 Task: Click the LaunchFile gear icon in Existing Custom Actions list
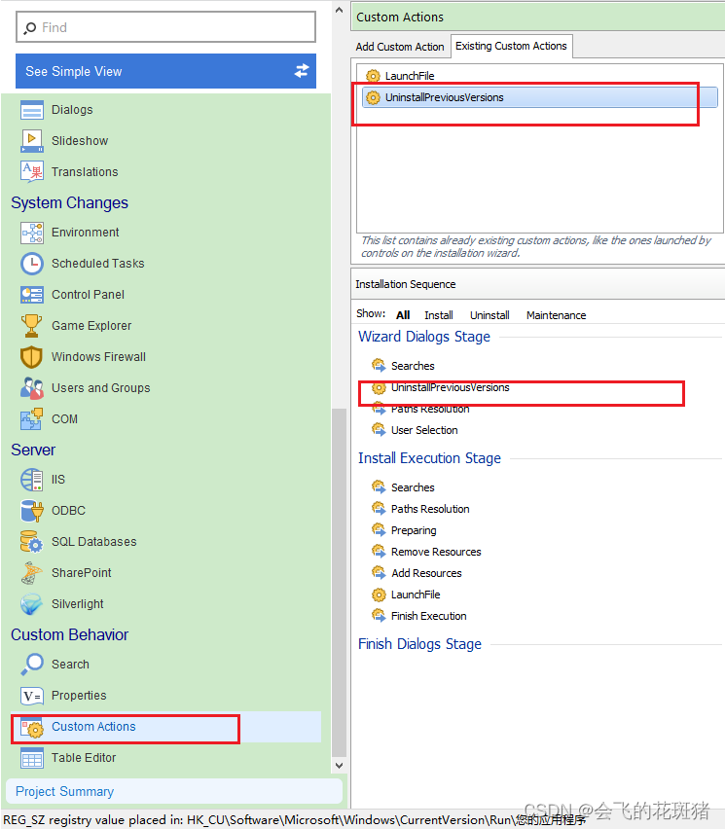[x=373, y=76]
